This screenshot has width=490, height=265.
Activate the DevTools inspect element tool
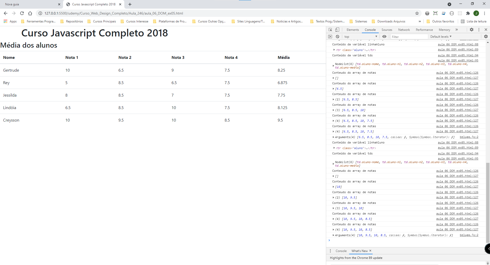(330, 30)
